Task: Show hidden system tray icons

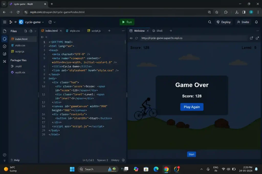Action: pyautogui.click(x=202, y=169)
